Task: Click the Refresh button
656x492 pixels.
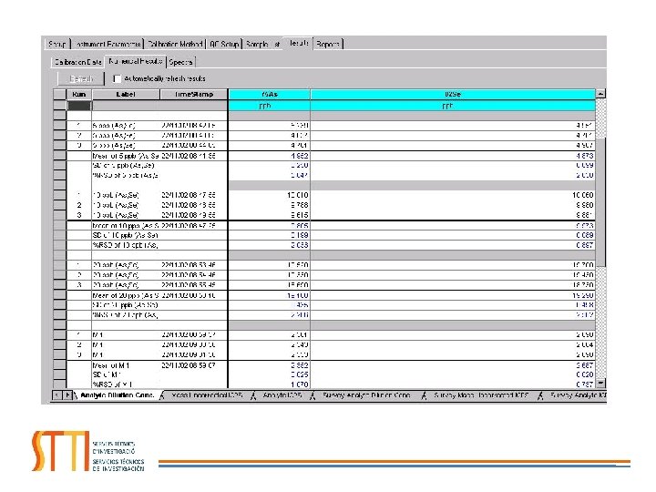Action: (x=81, y=78)
